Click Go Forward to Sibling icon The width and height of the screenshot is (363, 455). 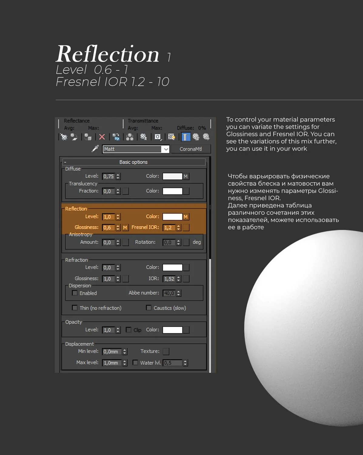206,137
